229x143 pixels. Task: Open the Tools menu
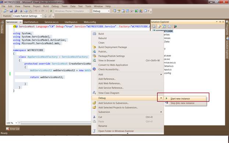pos(88,6)
